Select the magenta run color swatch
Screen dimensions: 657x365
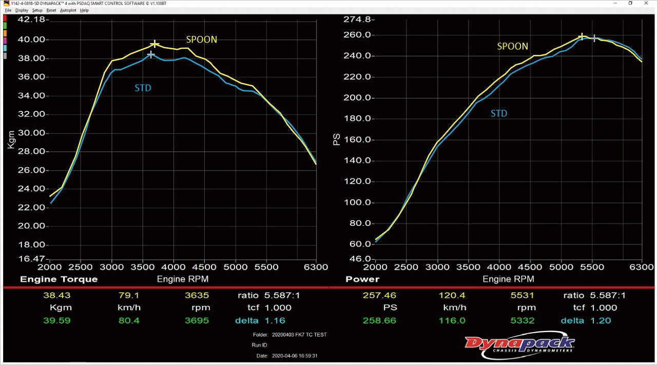coord(5,40)
